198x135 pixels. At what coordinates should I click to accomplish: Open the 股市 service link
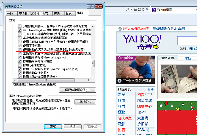click(x=122, y=101)
